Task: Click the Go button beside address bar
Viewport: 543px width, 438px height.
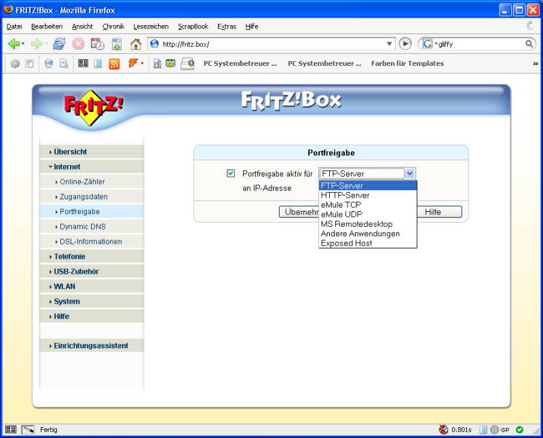Action: point(405,43)
